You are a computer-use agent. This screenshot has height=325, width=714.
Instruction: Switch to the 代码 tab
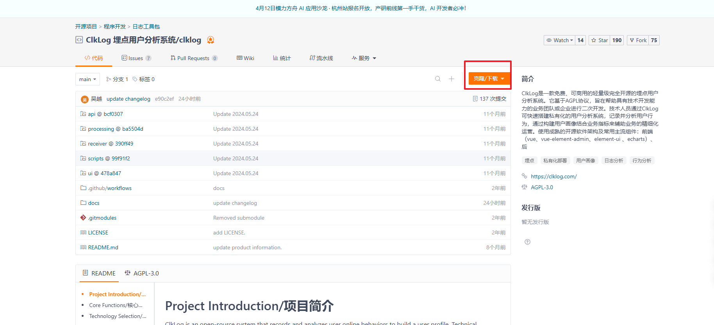click(x=94, y=58)
